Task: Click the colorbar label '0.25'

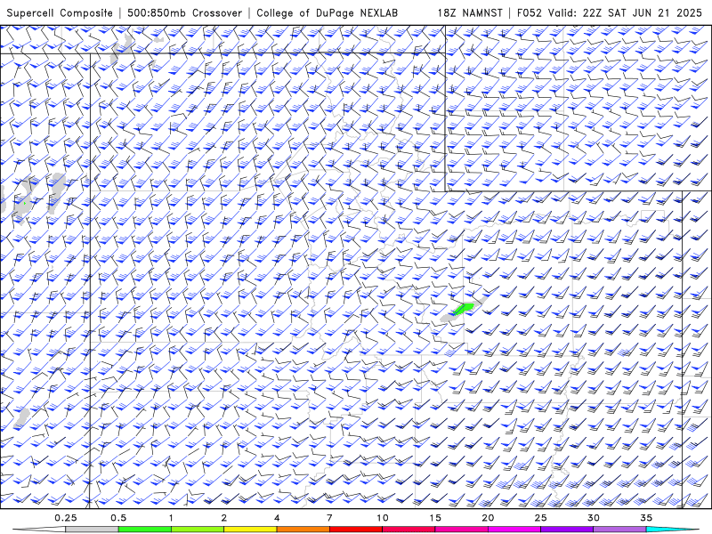Action: [x=66, y=518]
